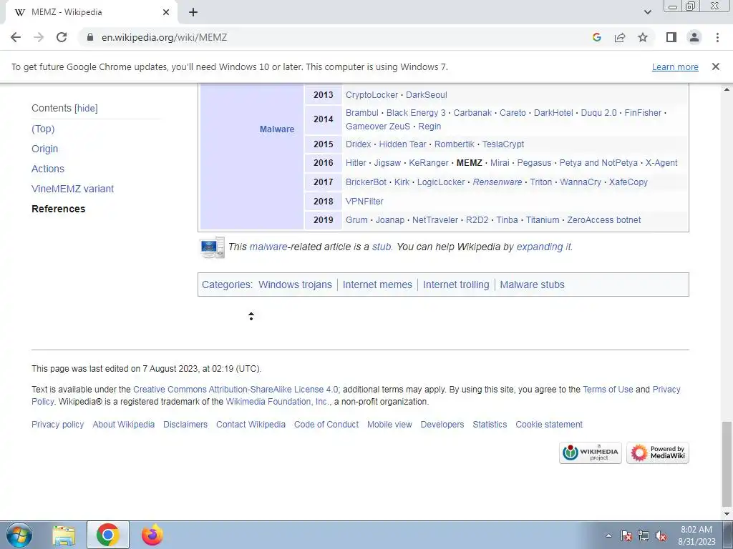Open Petya and NotPetya link
Image resolution: width=733 pixels, height=549 pixels.
(x=598, y=163)
